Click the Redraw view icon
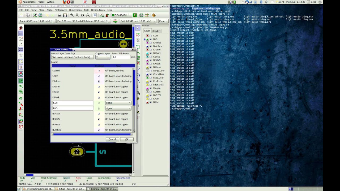The image size is (340, 191). click(83, 15)
